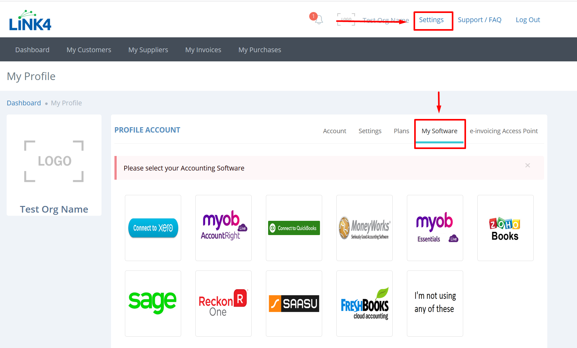Open Support / FAQ page
The image size is (577, 348).
pos(480,20)
